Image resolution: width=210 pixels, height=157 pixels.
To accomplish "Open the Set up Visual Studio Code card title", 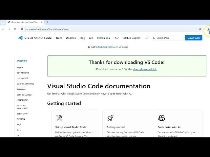I will (71, 127).
